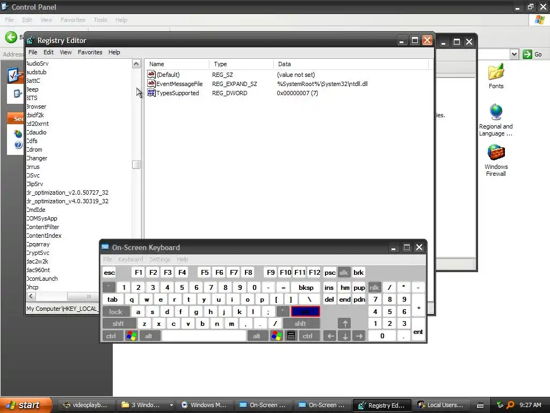
Task: Click registry tree scroll up arrow
Action: 136,63
